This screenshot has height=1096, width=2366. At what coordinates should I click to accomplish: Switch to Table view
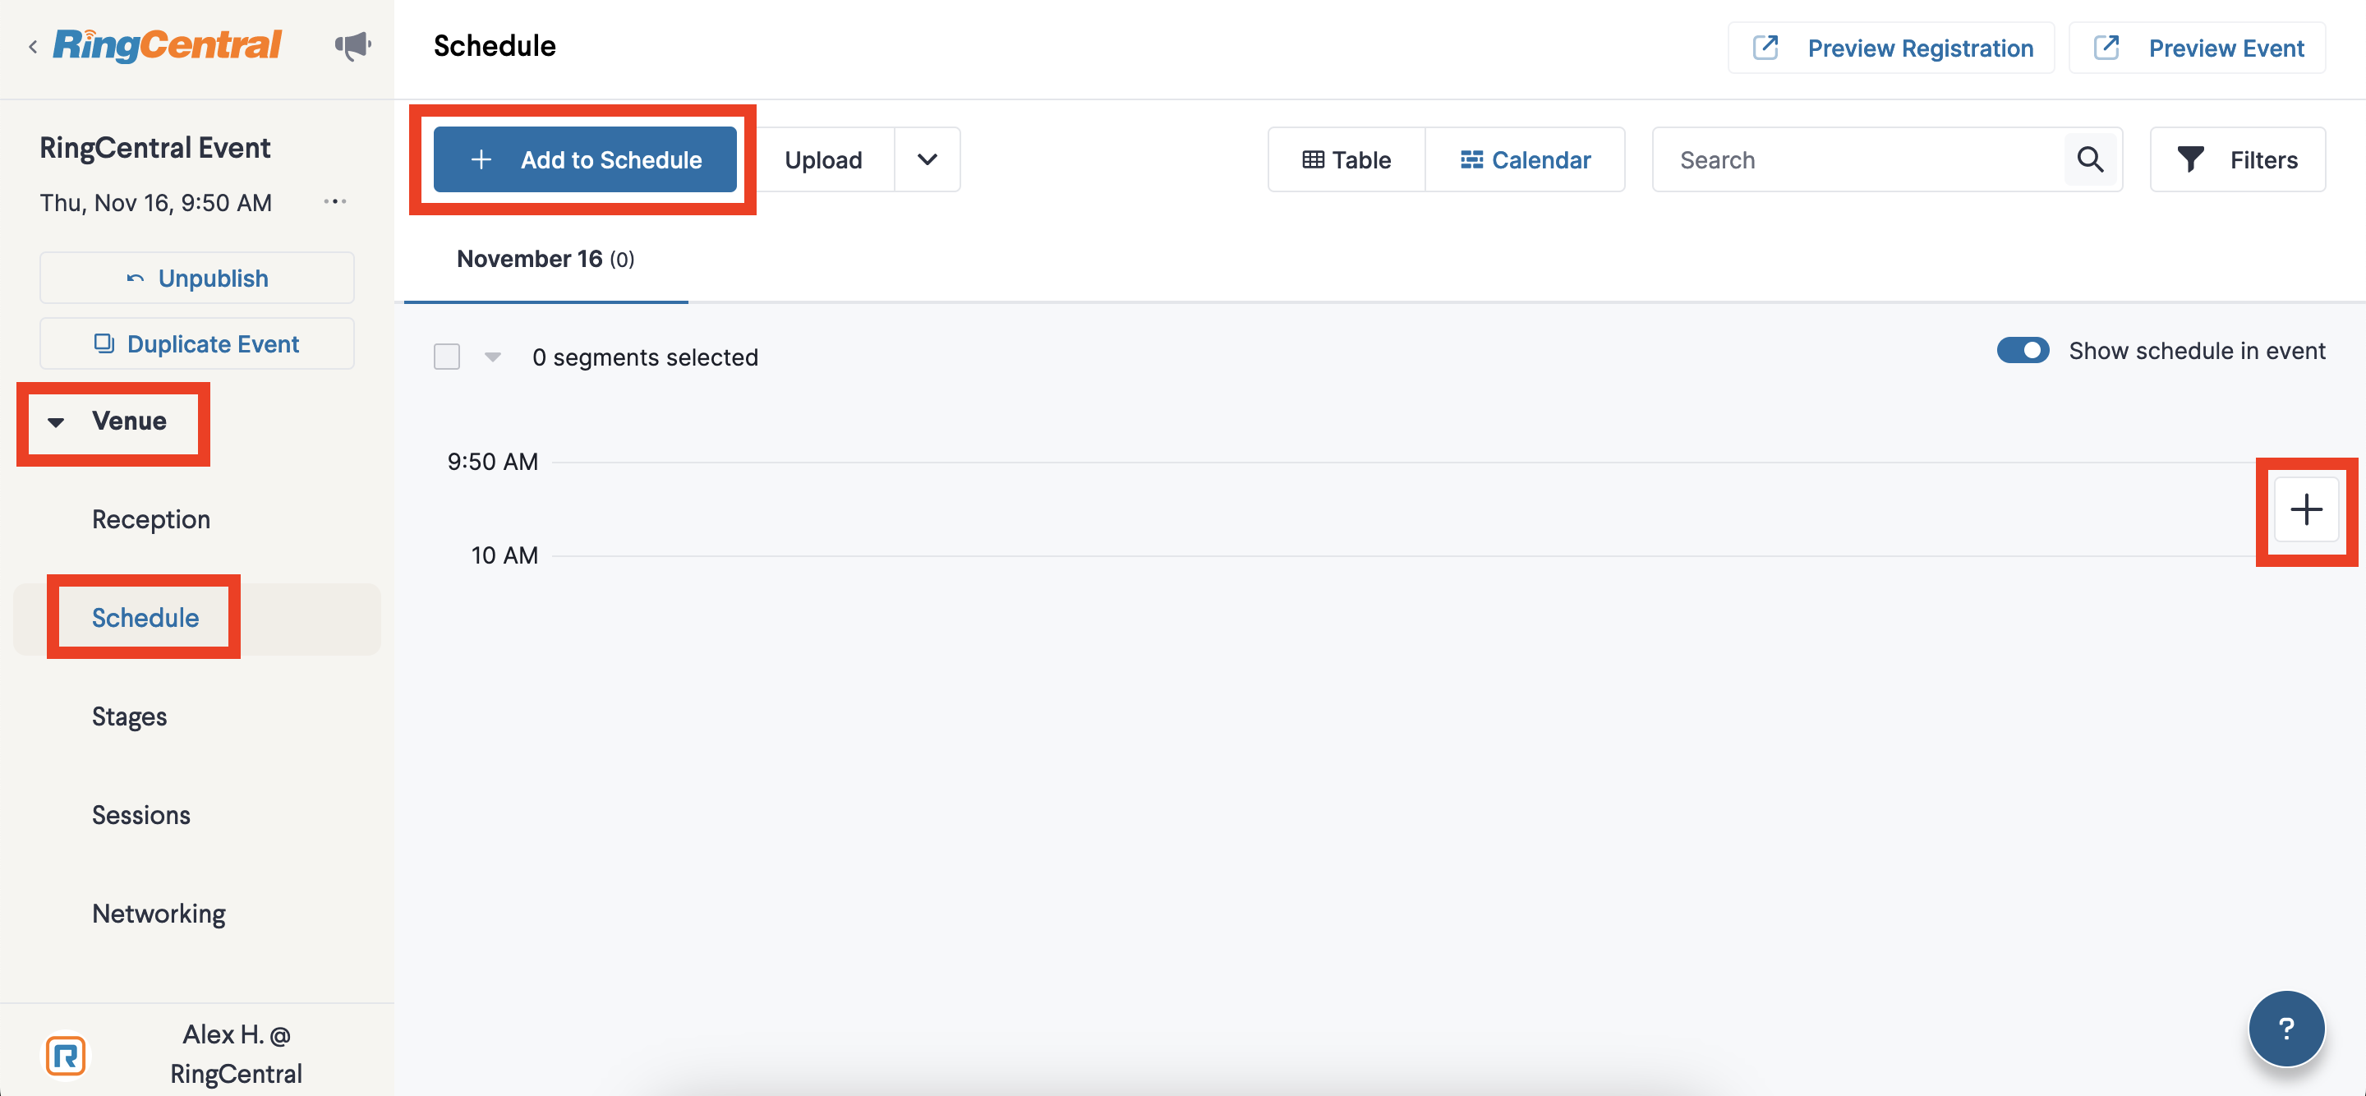(1346, 160)
